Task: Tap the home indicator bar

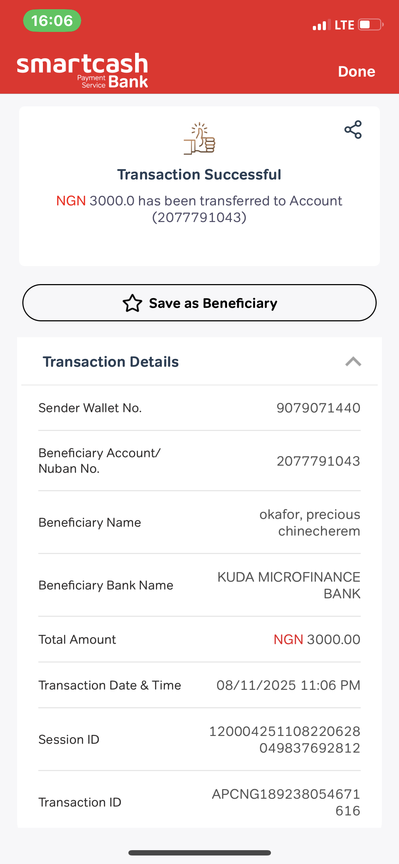Action: [x=200, y=853]
